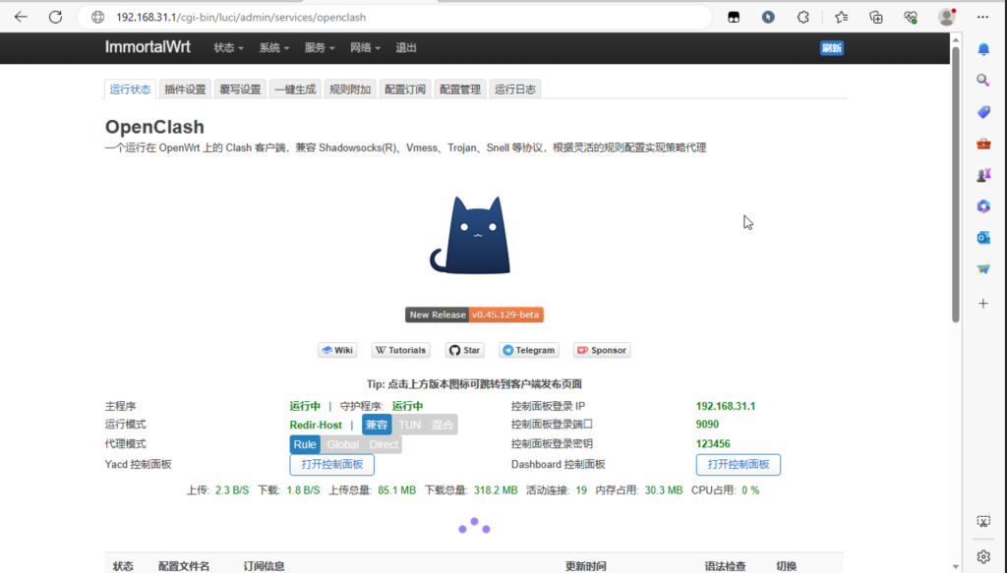
Task: Open the 配置订阅 tab
Action: (405, 89)
